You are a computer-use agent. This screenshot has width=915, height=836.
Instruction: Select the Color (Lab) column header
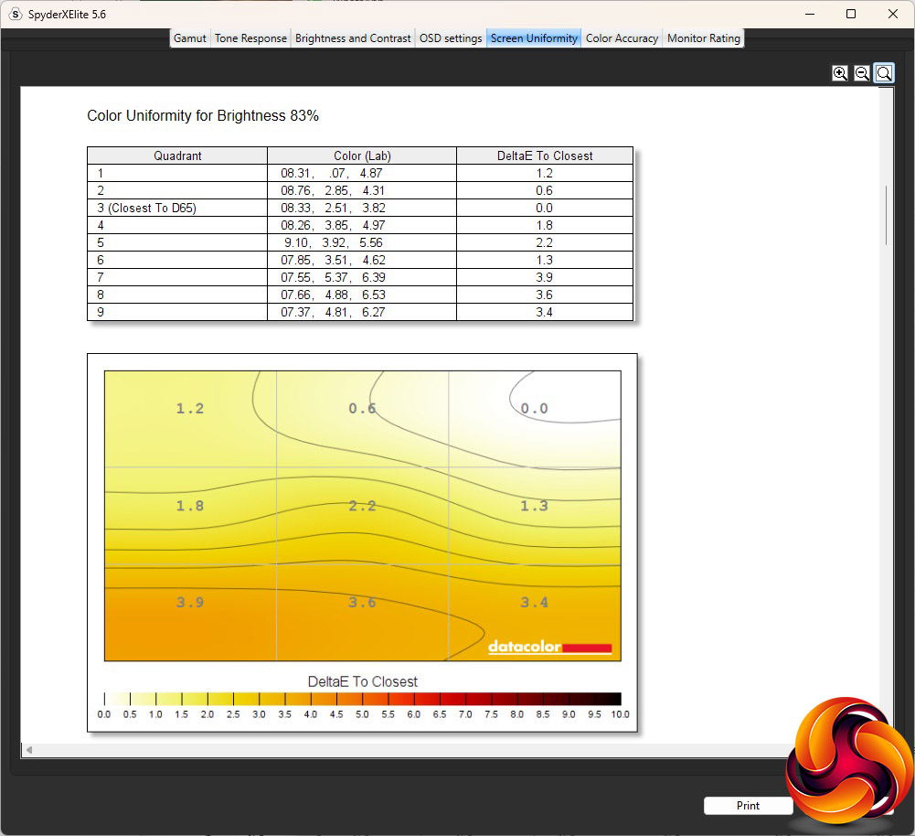click(362, 155)
